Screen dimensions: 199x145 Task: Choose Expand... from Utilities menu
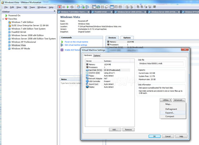pyautogui.click(x=173, y=113)
